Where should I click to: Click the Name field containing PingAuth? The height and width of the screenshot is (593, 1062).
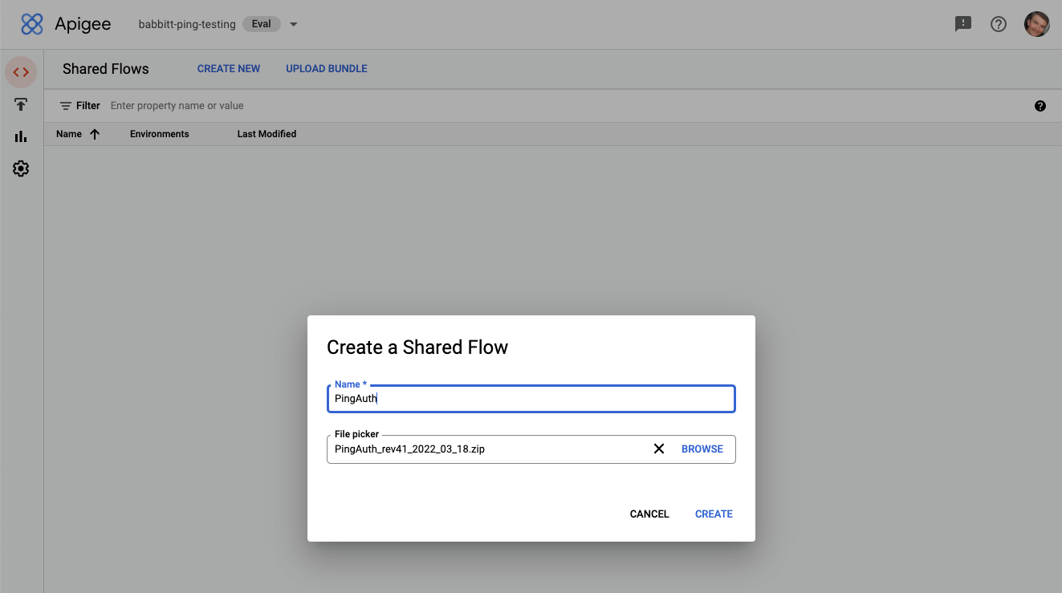coord(531,399)
